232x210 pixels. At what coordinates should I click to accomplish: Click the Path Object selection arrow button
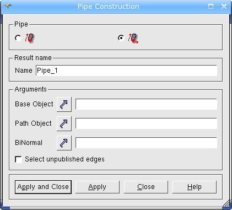[64, 123]
